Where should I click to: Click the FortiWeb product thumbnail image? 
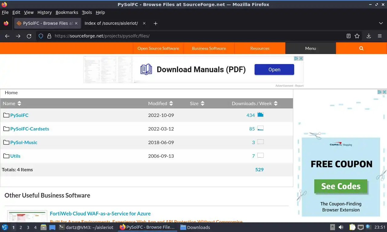(27, 217)
